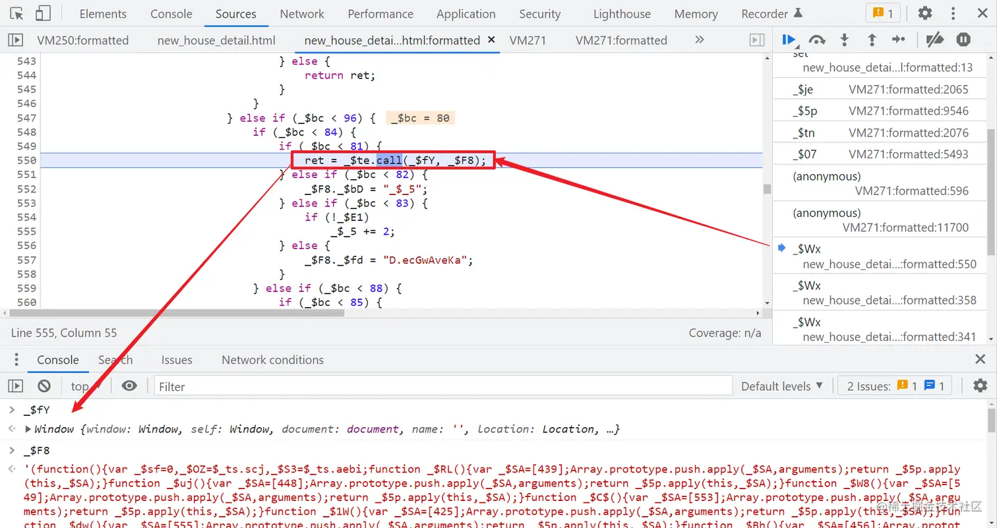
Task: Step into next function call
Action: 844,40
